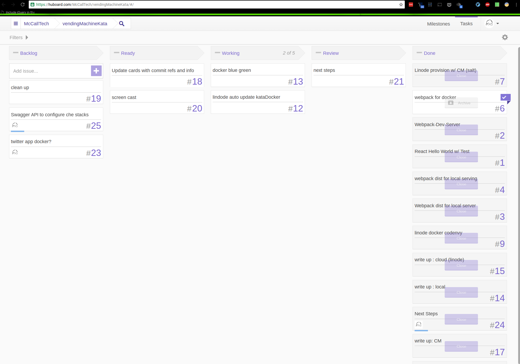Image resolution: width=520 pixels, height=364 pixels.
Task: Open the hamburger menu icon
Action: point(16,24)
